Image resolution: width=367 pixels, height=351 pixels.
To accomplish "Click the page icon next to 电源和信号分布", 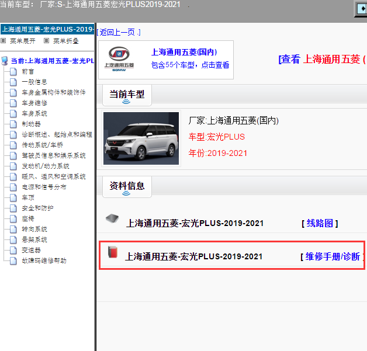I will click(13, 187).
